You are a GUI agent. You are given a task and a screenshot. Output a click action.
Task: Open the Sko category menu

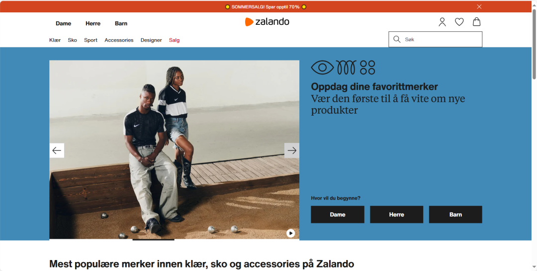72,40
